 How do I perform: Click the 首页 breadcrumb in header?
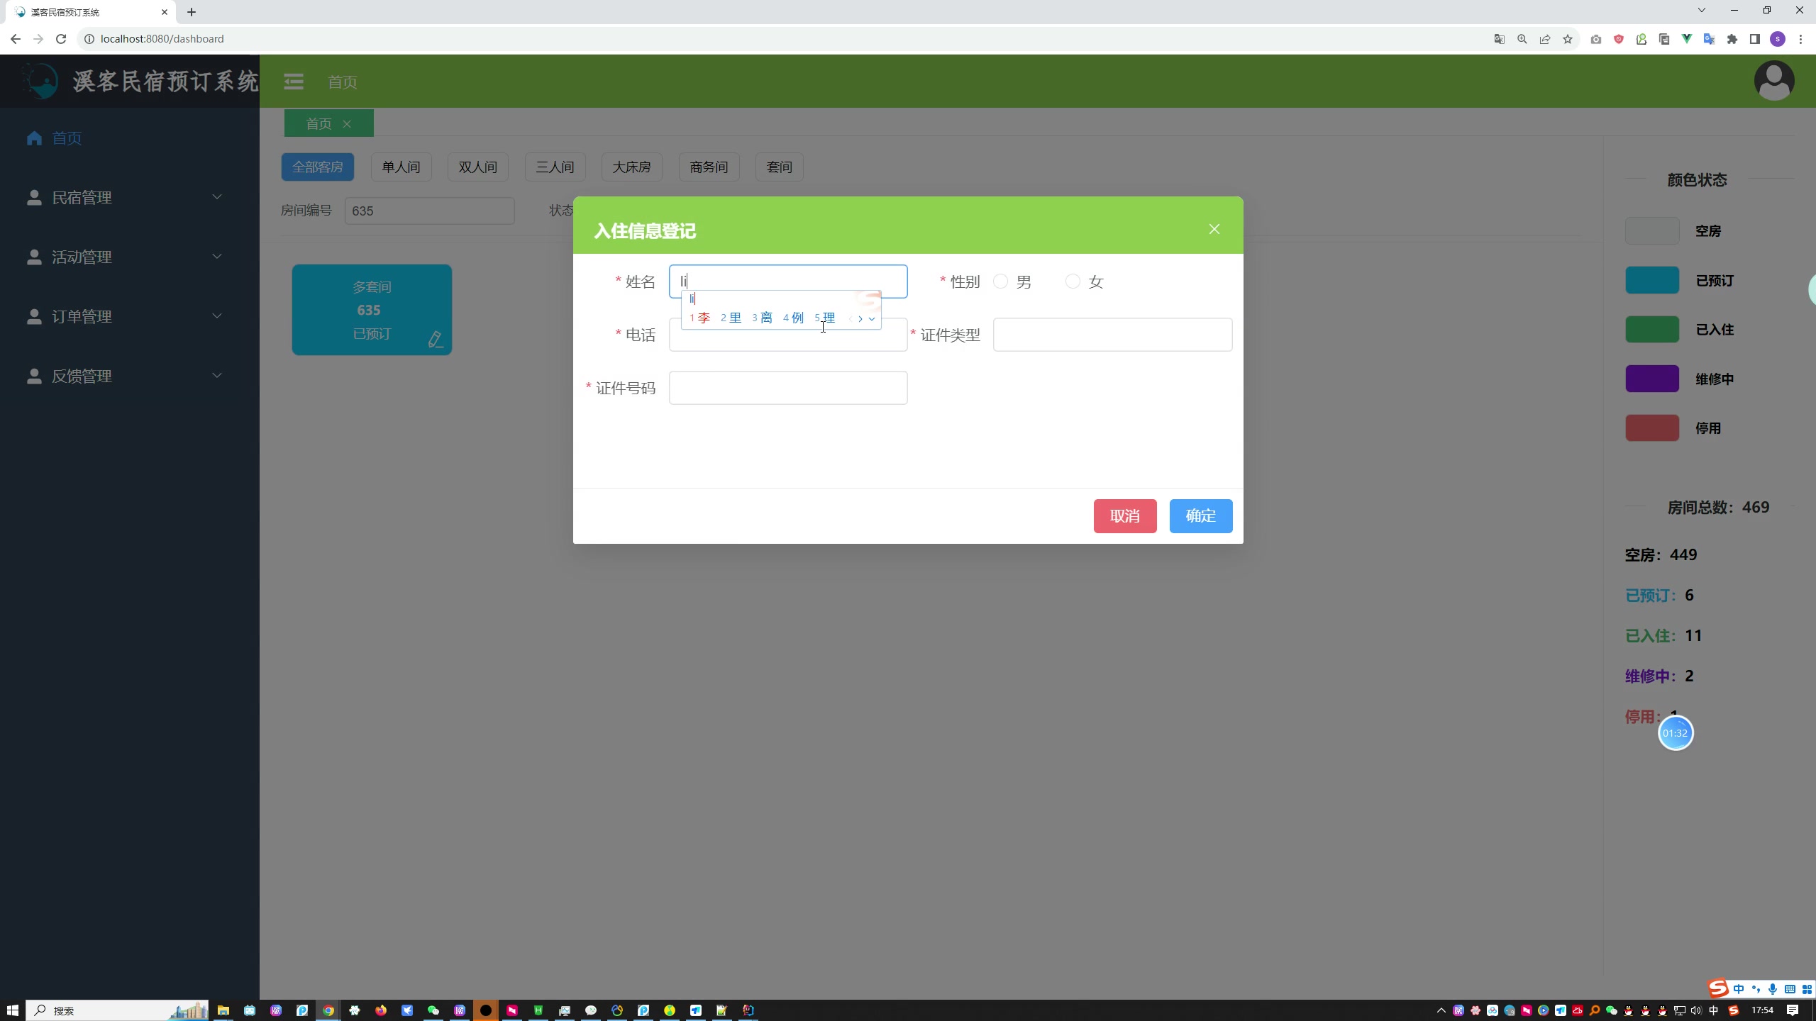point(342,82)
